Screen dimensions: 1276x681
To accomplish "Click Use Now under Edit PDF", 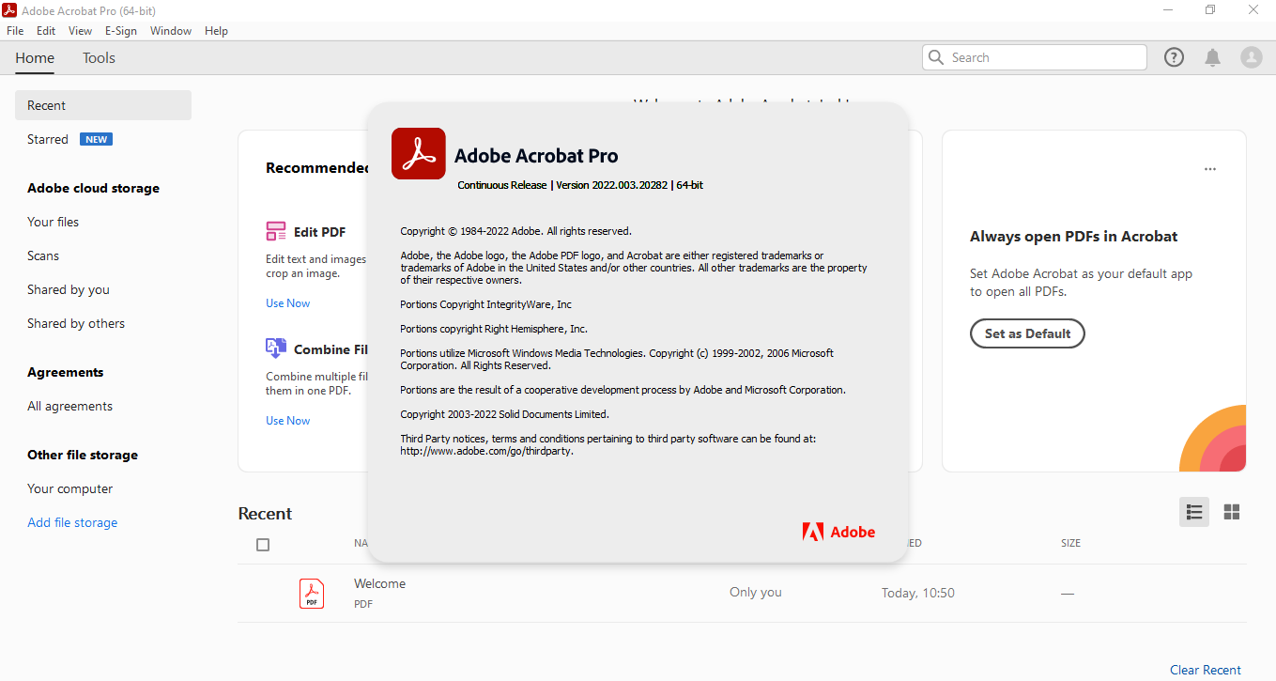I will point(287,303).
